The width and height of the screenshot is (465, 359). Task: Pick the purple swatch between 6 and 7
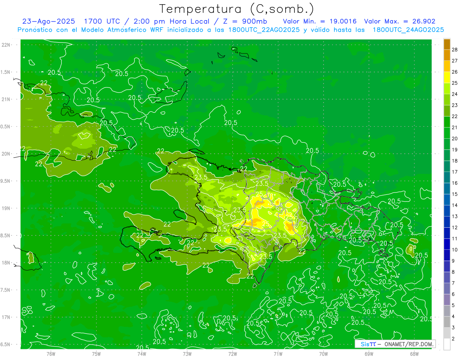click(447, 289)
